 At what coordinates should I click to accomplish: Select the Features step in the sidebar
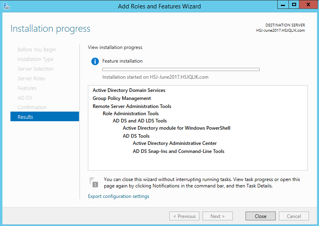point(27,88)
